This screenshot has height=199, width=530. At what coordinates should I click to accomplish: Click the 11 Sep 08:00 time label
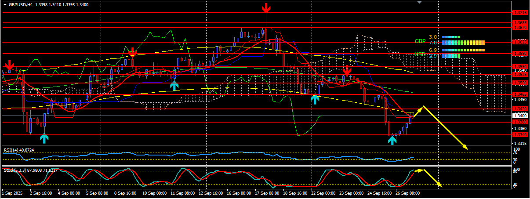(x=182, y=193)
